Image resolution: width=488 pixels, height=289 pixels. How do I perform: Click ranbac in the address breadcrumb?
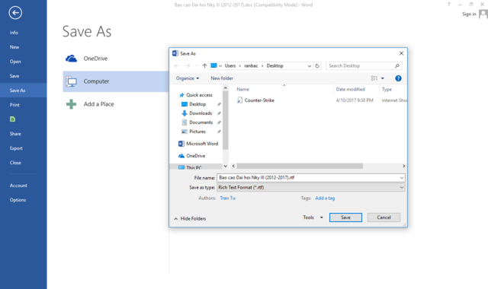coord(251,66)
